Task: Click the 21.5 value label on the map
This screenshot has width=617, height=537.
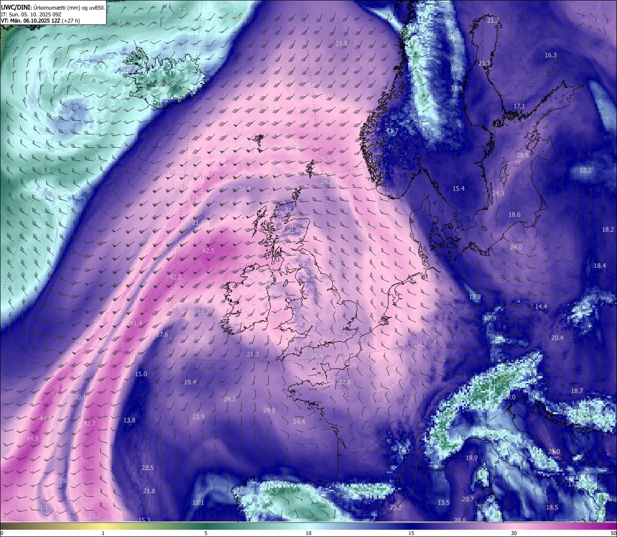Action: pyautogui.click(x=484, y=64)
